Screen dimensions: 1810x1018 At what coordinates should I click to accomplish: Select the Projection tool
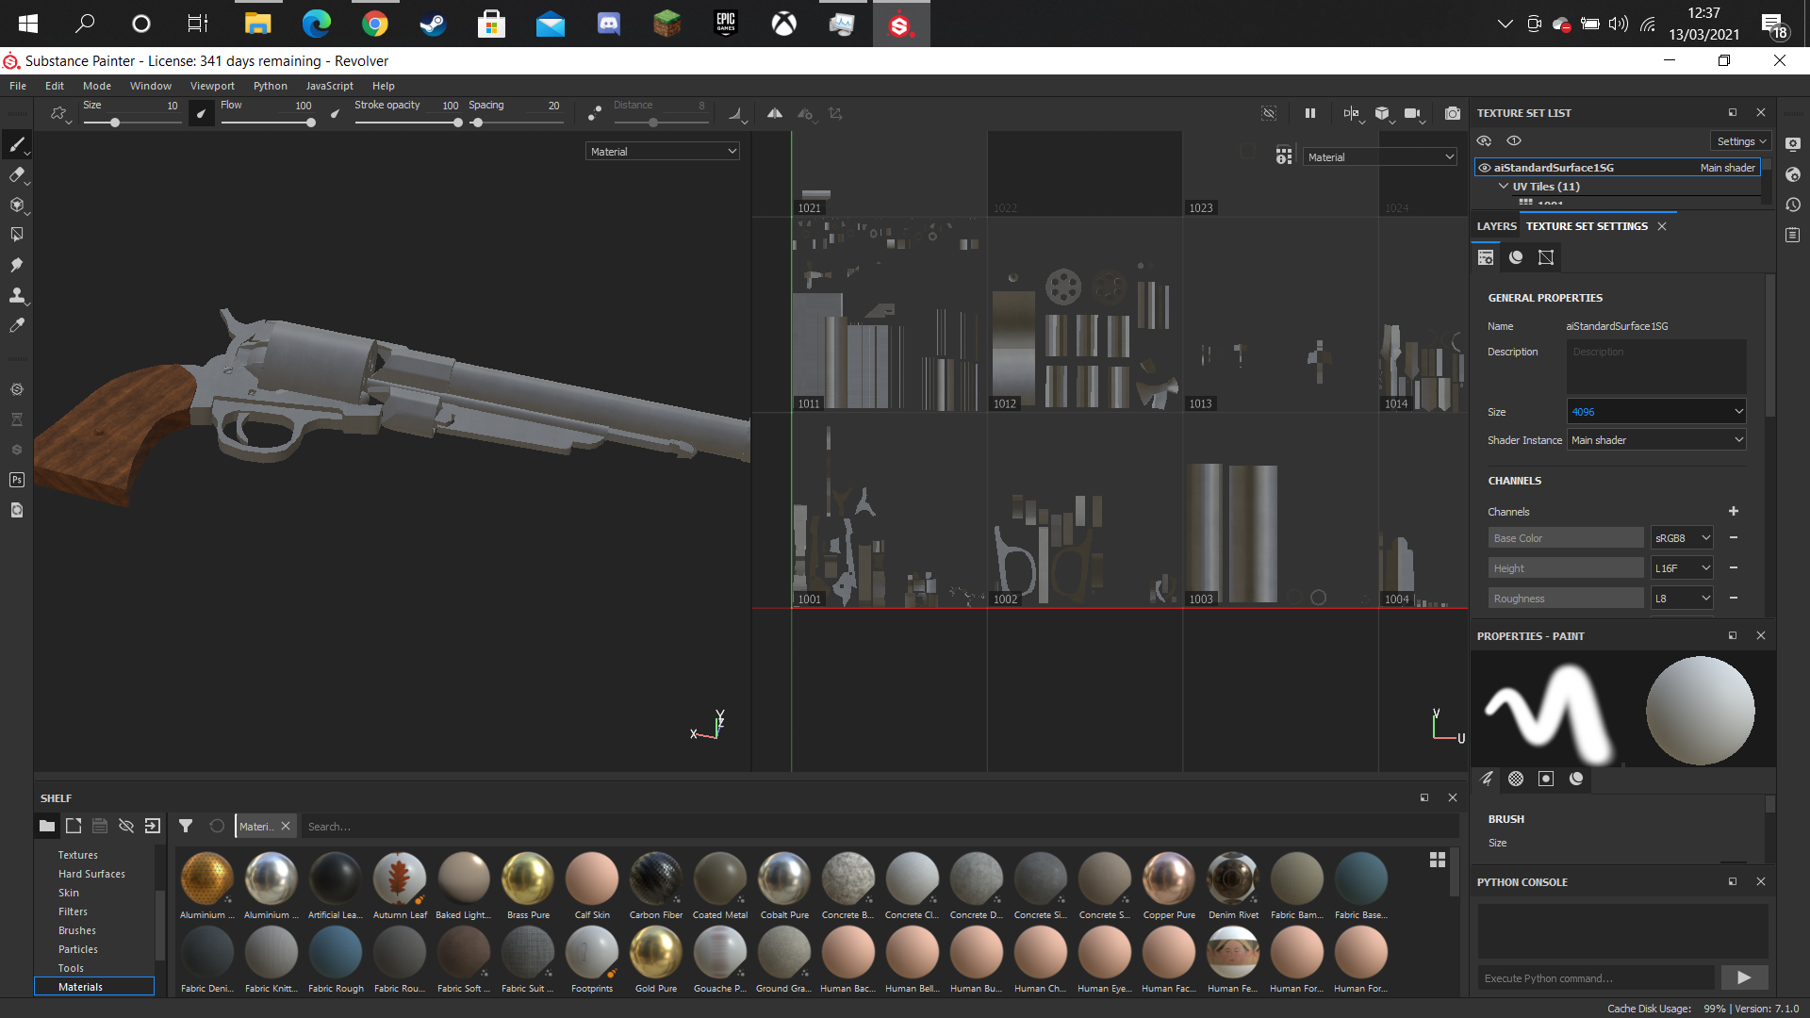point(16,205)
